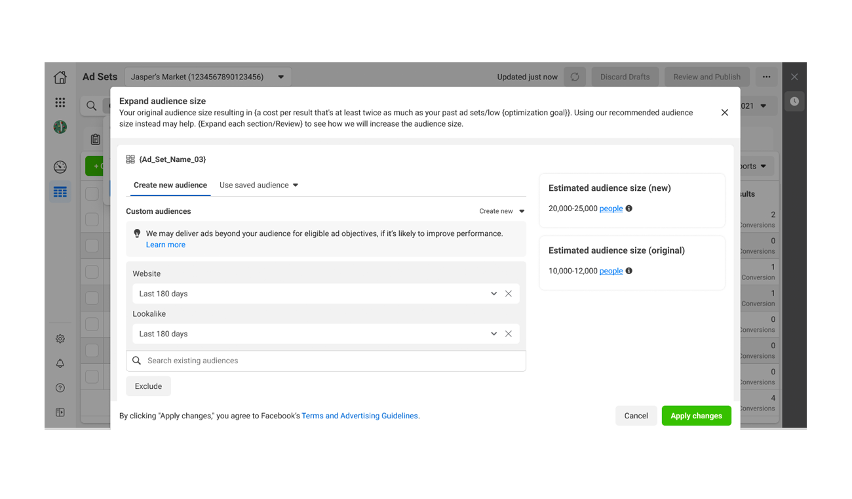Expand the Website Last 180 days dropdown
Viewport: 852px width, 499px height.
coord(494,294)
